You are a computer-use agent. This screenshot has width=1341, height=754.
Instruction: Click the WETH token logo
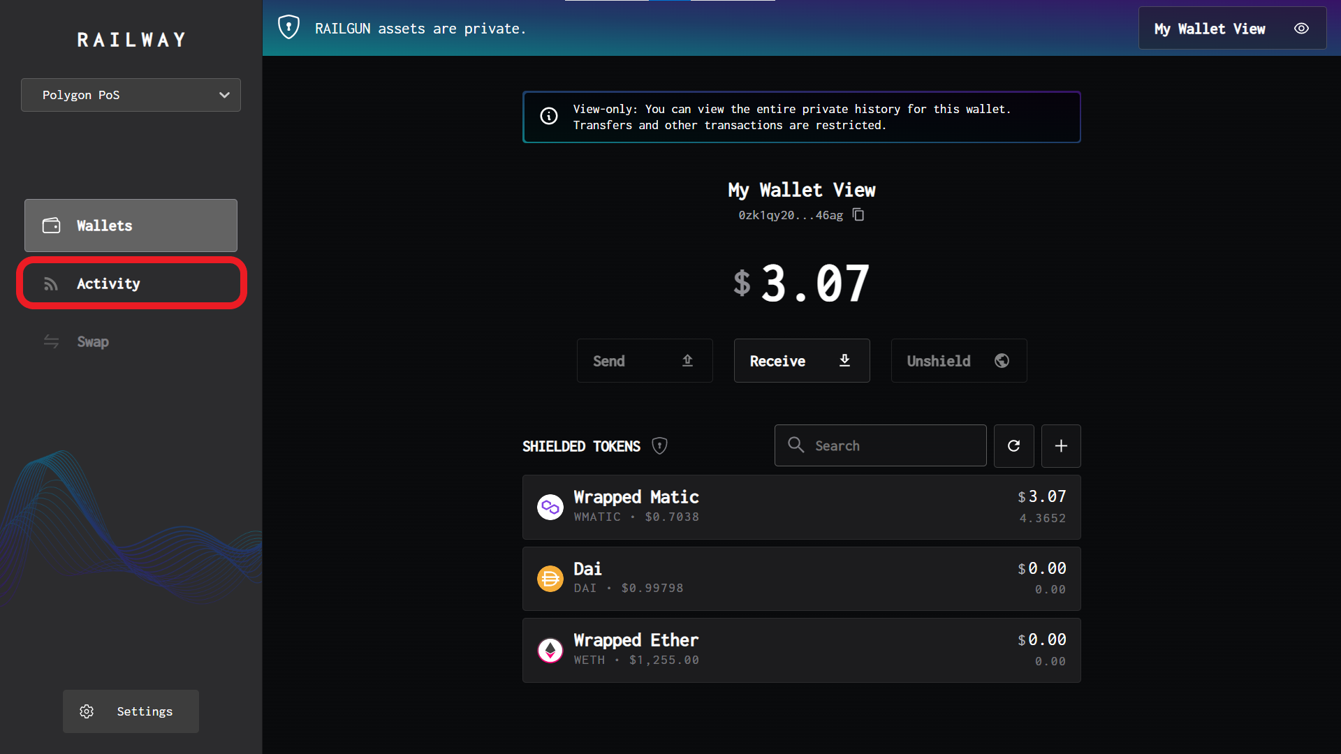point(550,651)
